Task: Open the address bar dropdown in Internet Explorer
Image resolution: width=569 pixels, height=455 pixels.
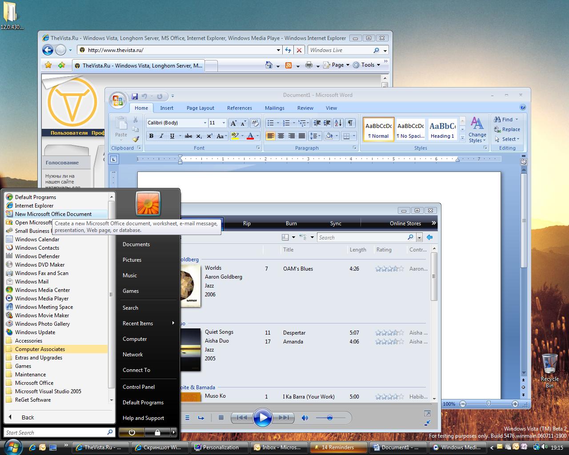Action: coord(278,50)
